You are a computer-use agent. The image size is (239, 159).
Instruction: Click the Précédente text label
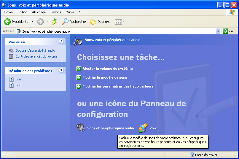click(x=20, y=22)
